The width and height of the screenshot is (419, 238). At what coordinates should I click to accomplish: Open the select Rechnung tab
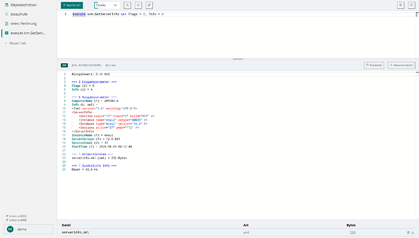[x=28, y=24]
